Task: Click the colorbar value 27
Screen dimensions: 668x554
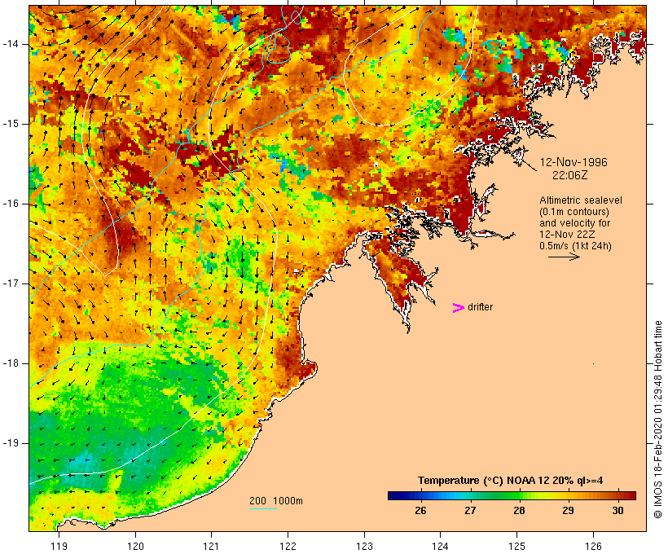Action: (x=470, y=511)
